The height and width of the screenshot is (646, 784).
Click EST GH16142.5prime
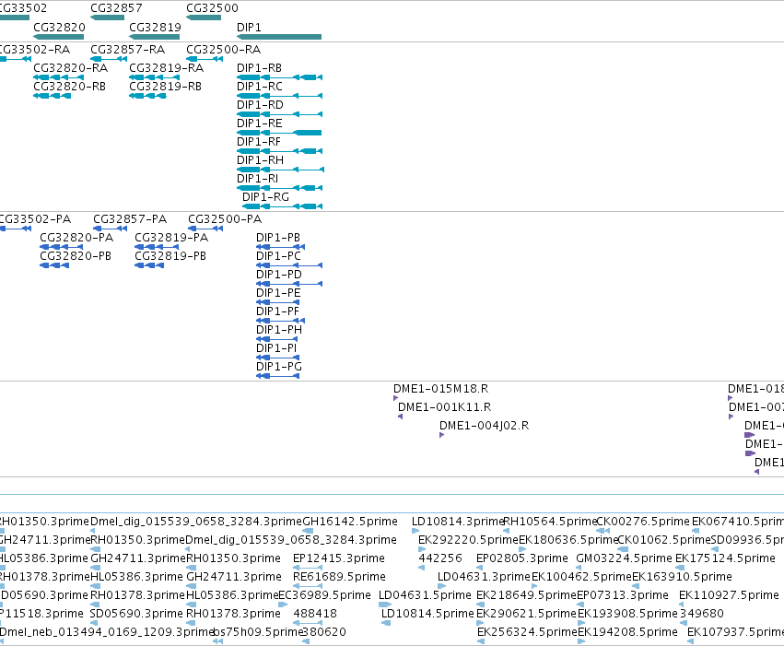pyautogui.click(x=350, y=522)
